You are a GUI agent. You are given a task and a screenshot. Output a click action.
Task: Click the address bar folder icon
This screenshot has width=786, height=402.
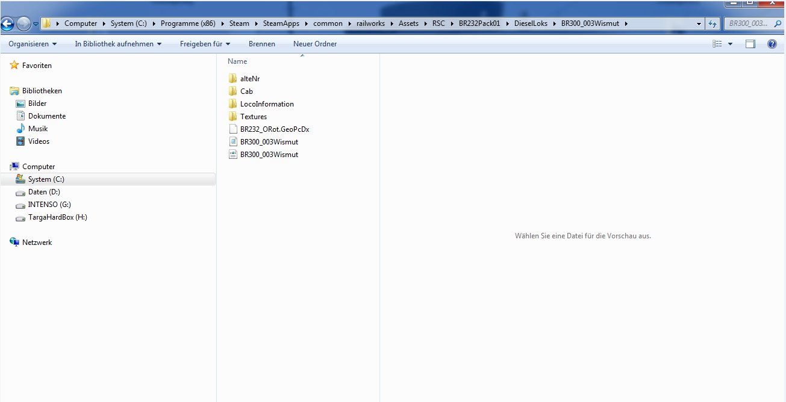coord(46,23)
